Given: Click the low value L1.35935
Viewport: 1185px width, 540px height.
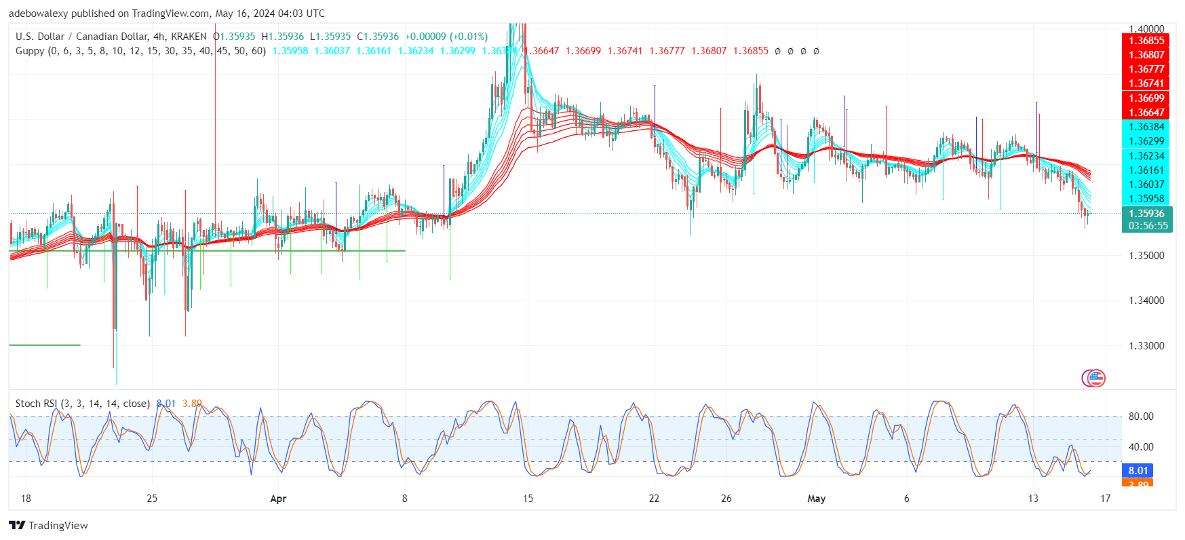Looking at the screenshot, I should [x=330, y=37].
